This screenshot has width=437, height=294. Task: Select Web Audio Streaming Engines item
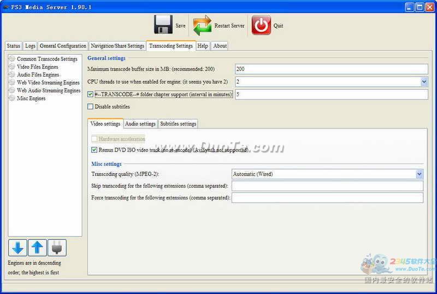click(49, 90)
